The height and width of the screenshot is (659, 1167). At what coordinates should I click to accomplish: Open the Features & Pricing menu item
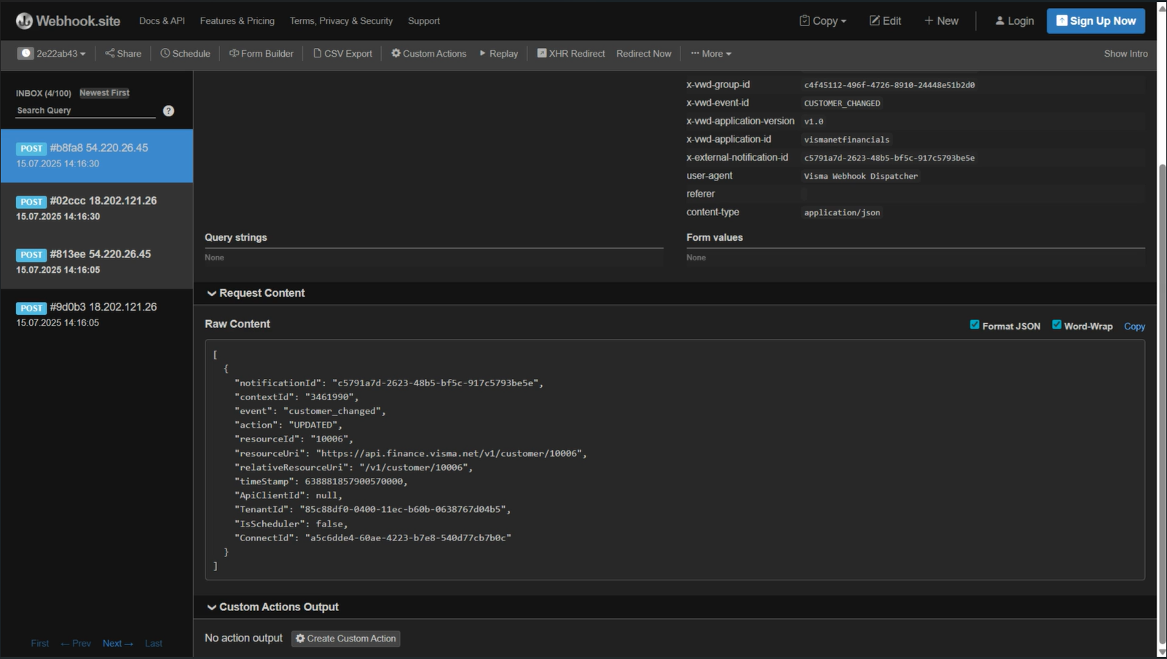(237, 20)
